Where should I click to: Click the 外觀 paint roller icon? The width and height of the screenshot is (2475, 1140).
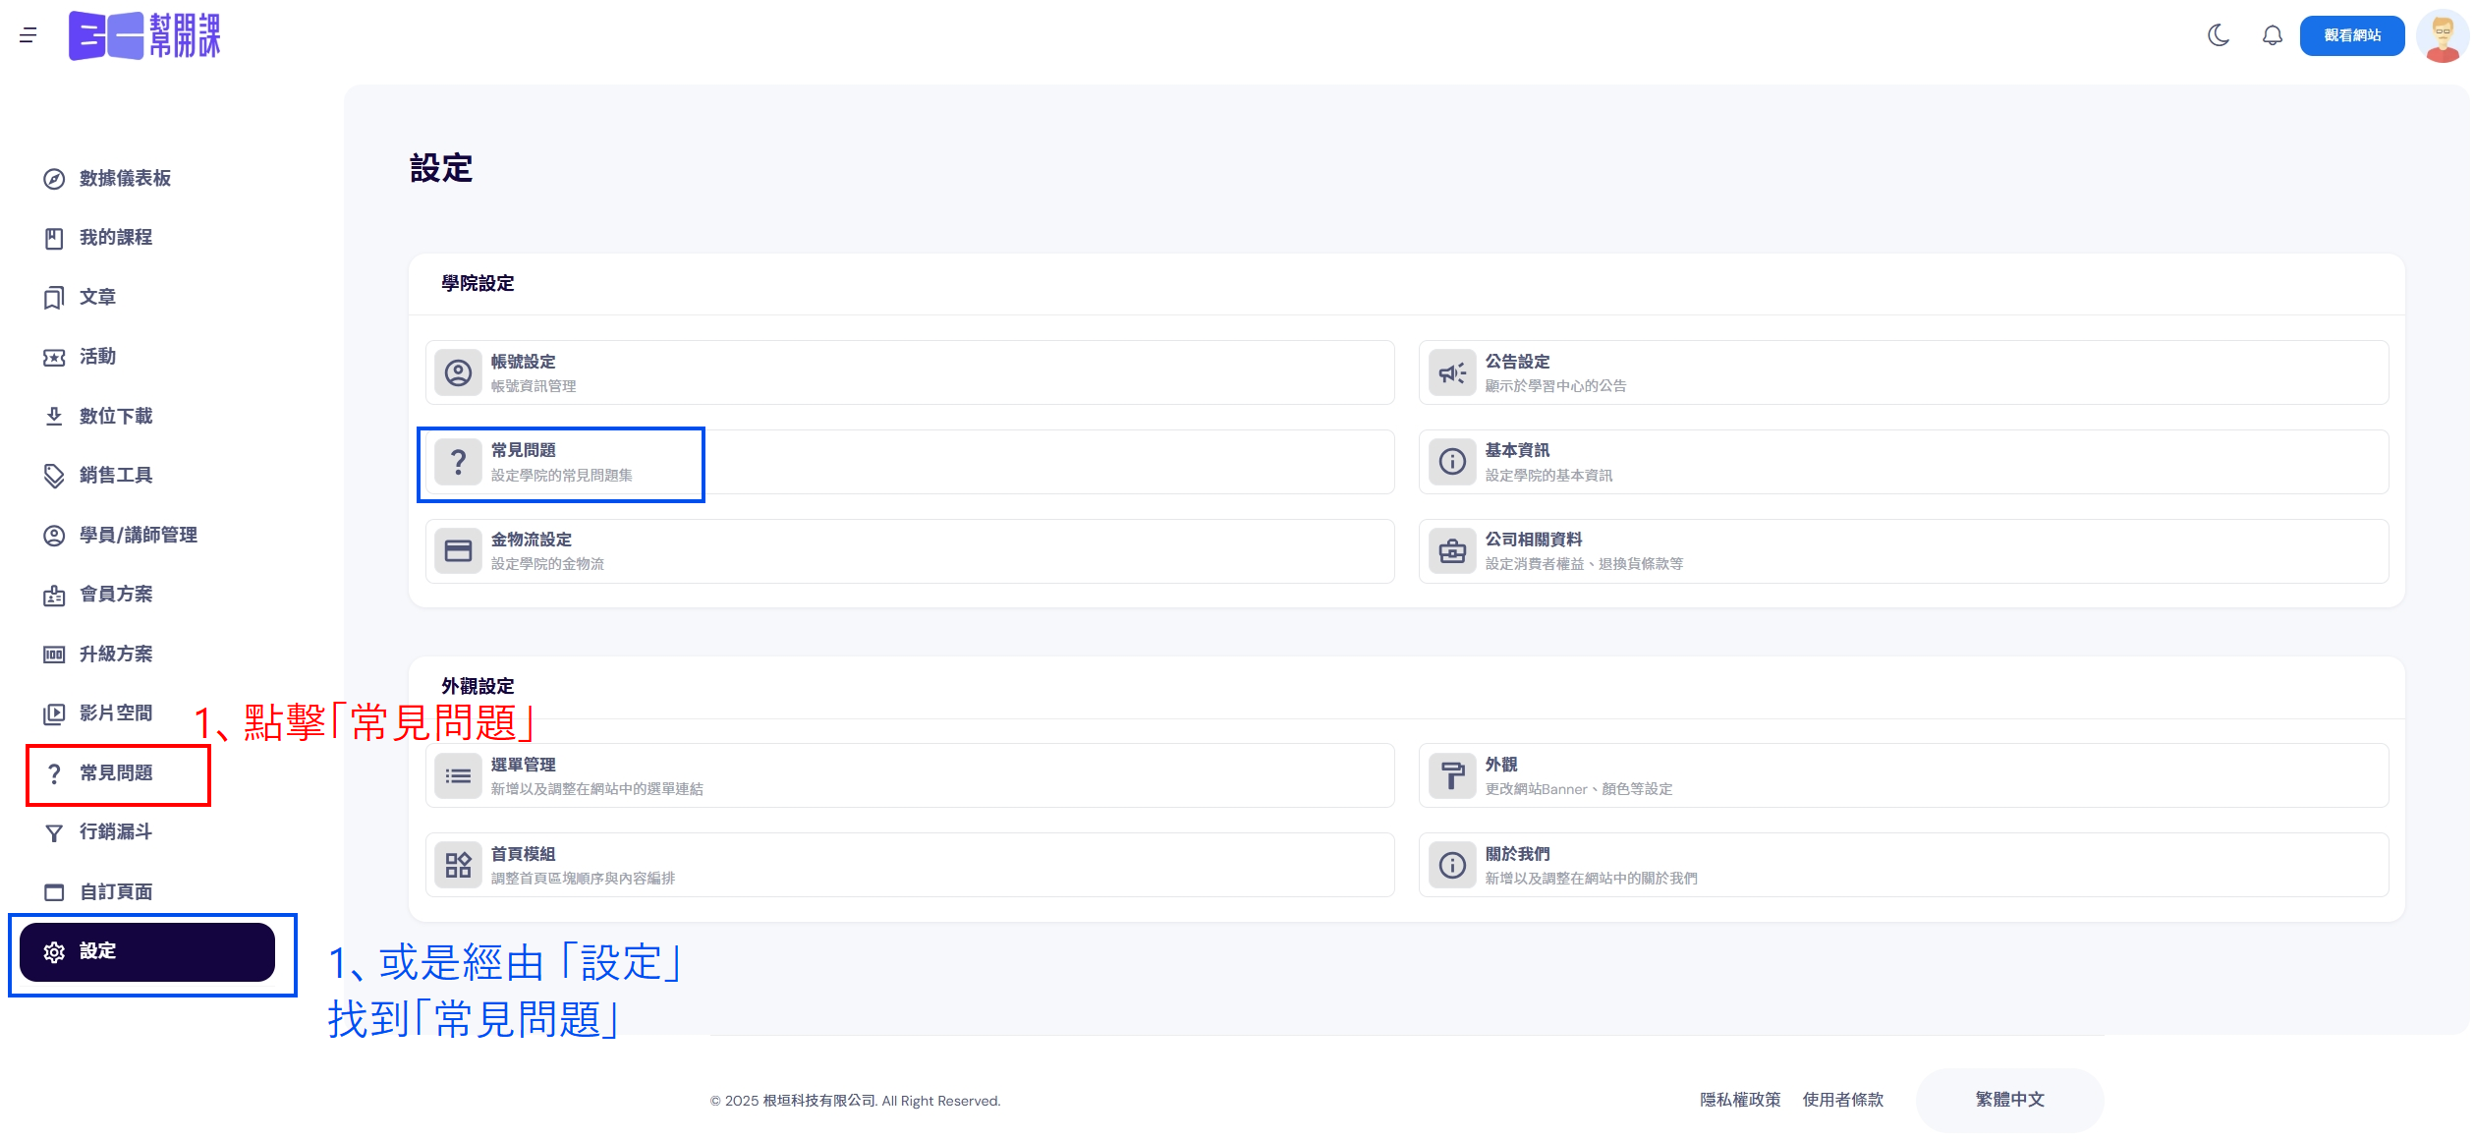(1452, 775)
